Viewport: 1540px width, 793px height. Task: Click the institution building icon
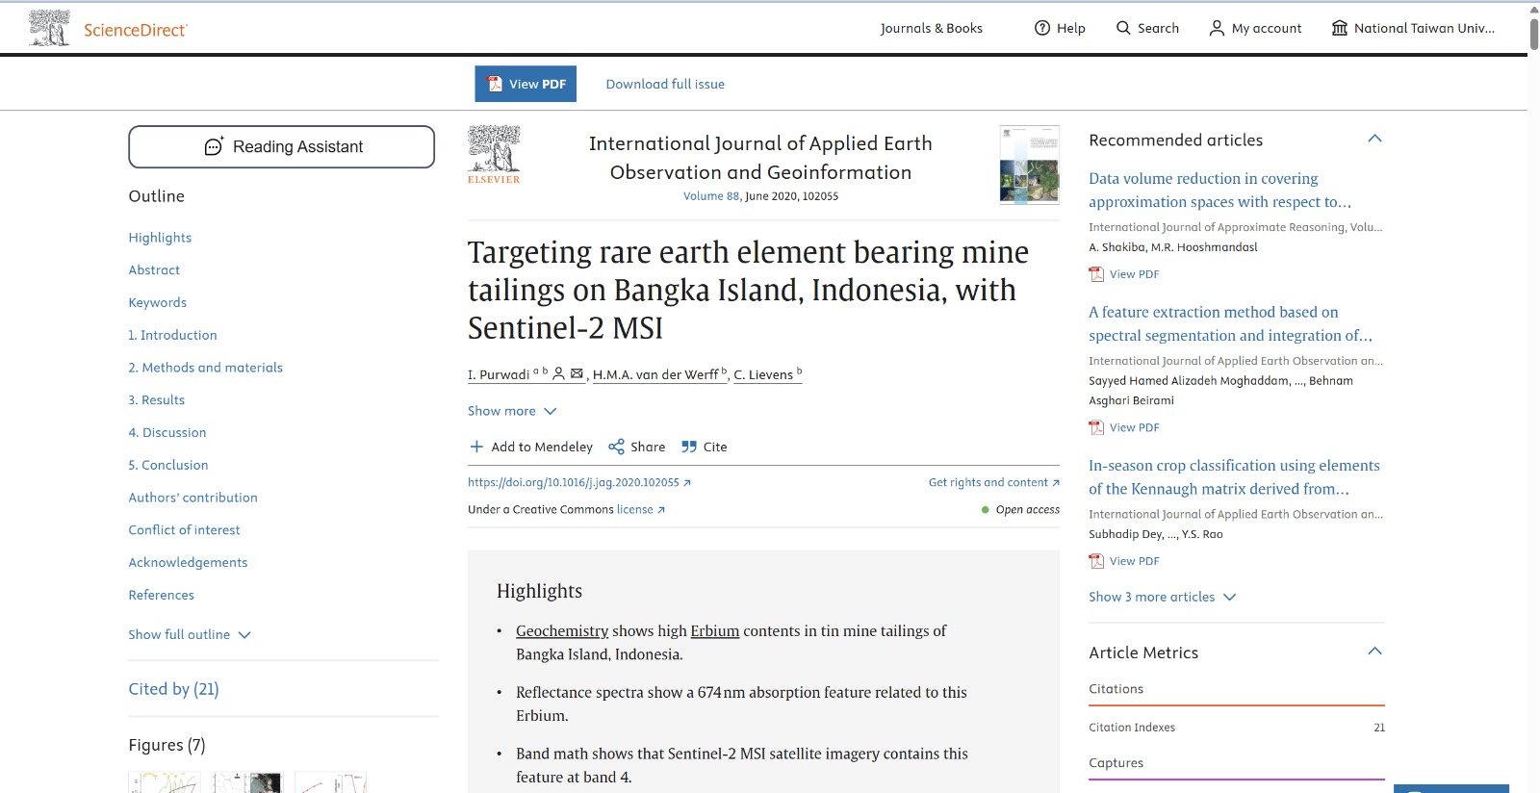[1339, 28]
